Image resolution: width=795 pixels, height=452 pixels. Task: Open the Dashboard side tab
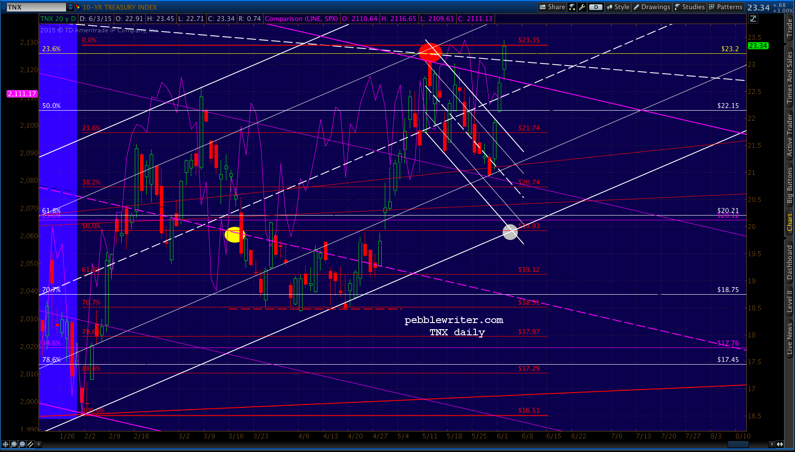(790, 262)
